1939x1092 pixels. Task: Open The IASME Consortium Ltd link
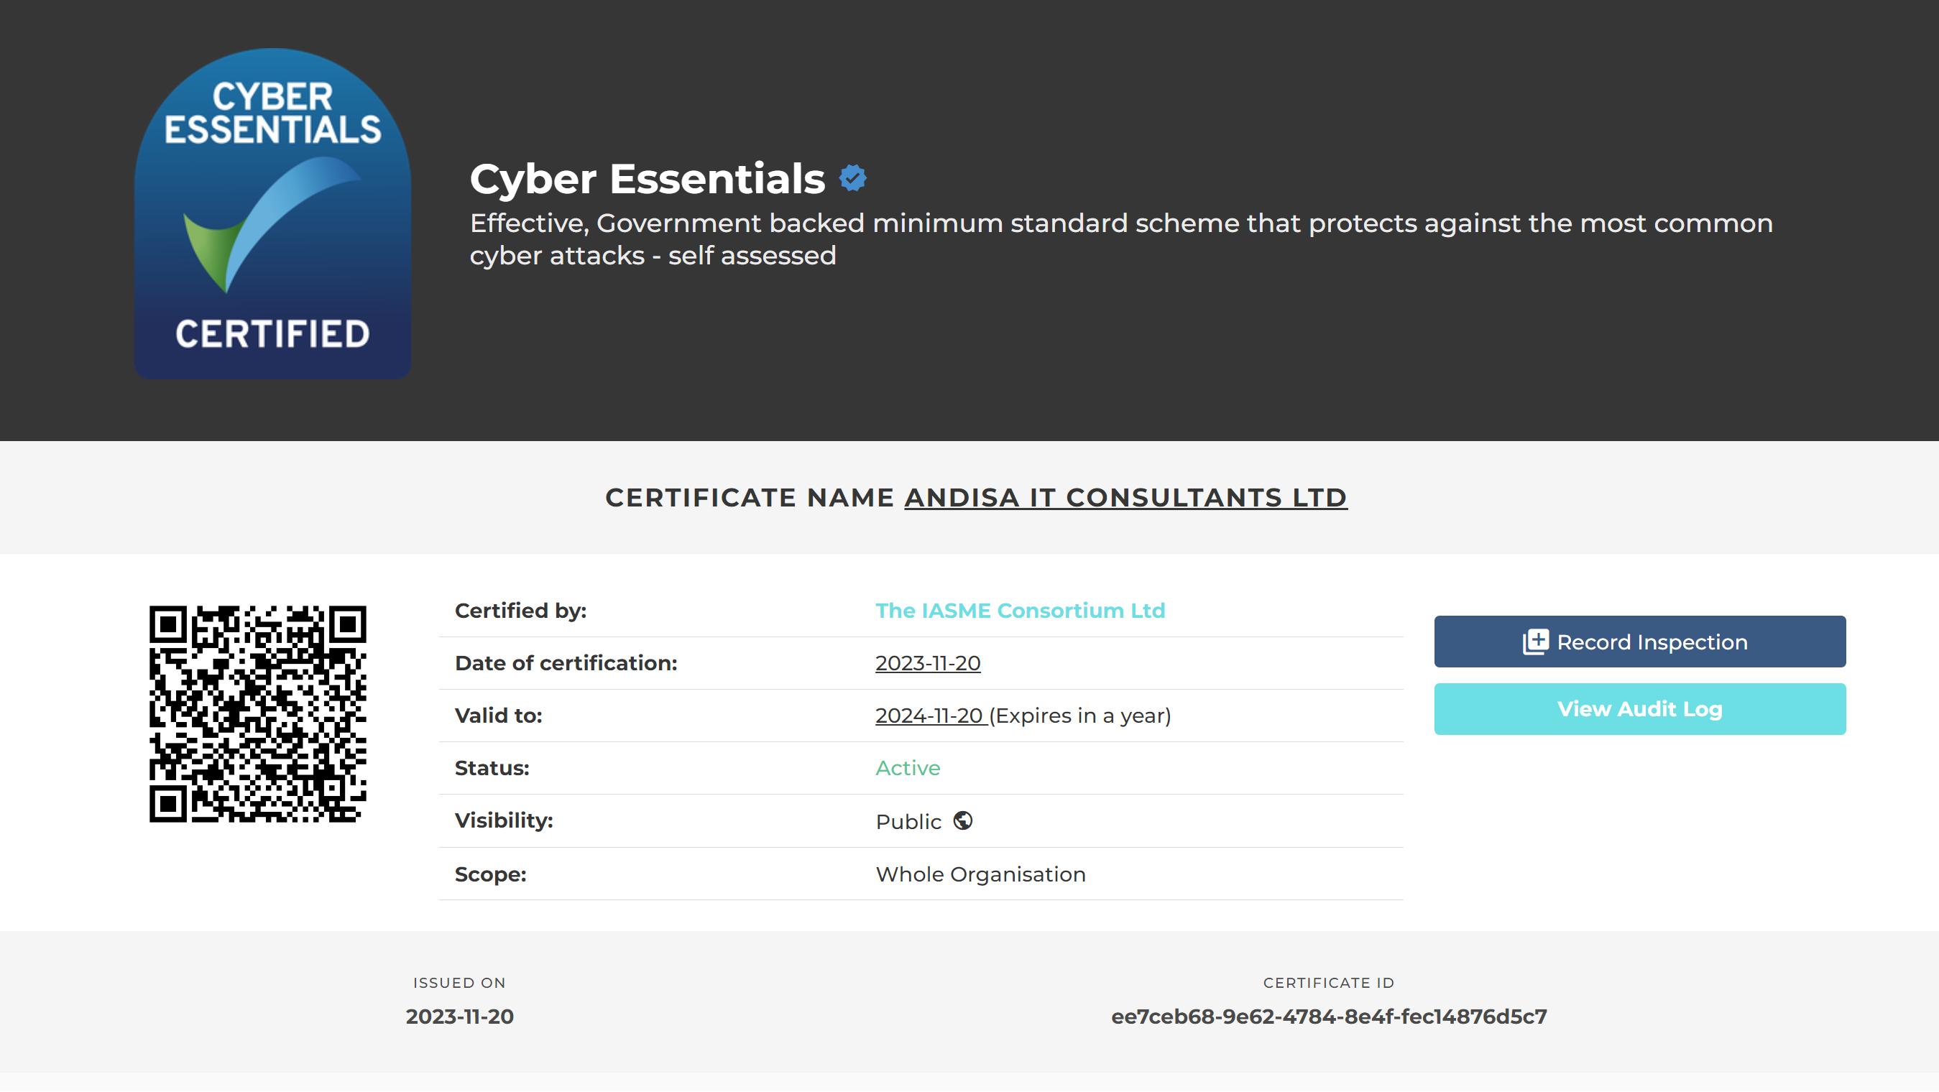tap(1020, 611)
